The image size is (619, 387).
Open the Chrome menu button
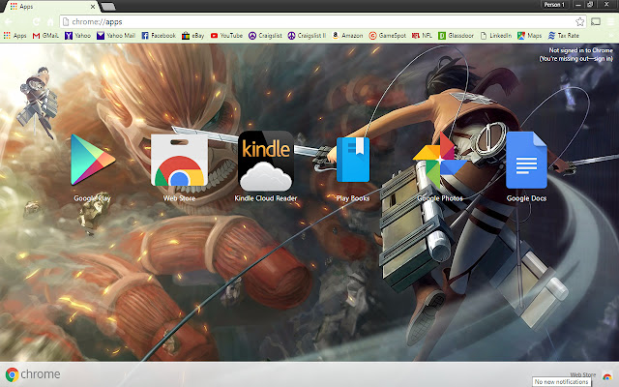point(610,21)
